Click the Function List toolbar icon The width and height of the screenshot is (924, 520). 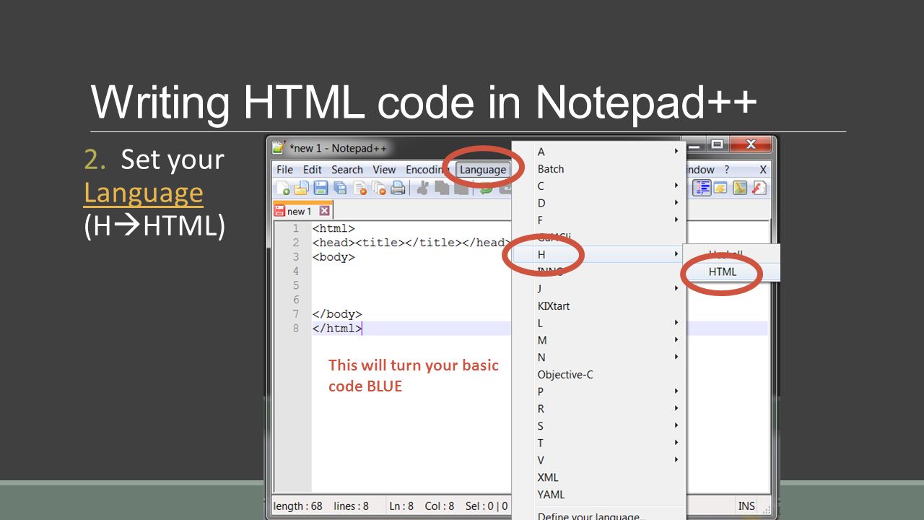759,188
